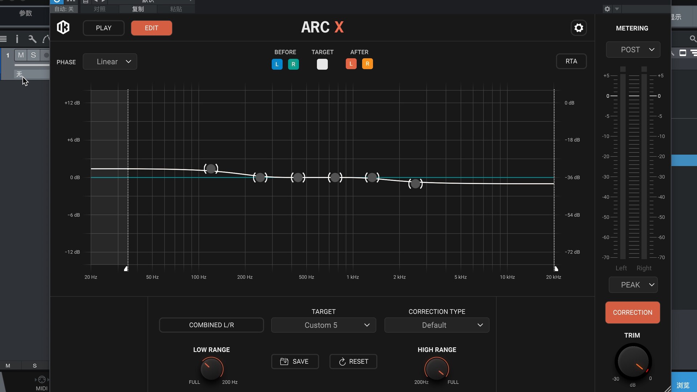
Task: Open the search magnifier icon
Action: tap(692, 38)
